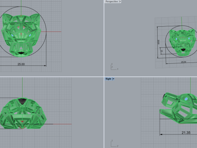Select the black nose in bottom-left viewport
This screenshot has width=197, height=148.
coord(22,101)
